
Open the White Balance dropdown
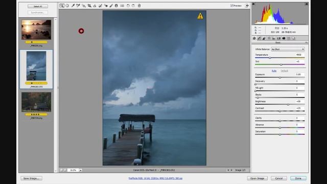[288, 49]
